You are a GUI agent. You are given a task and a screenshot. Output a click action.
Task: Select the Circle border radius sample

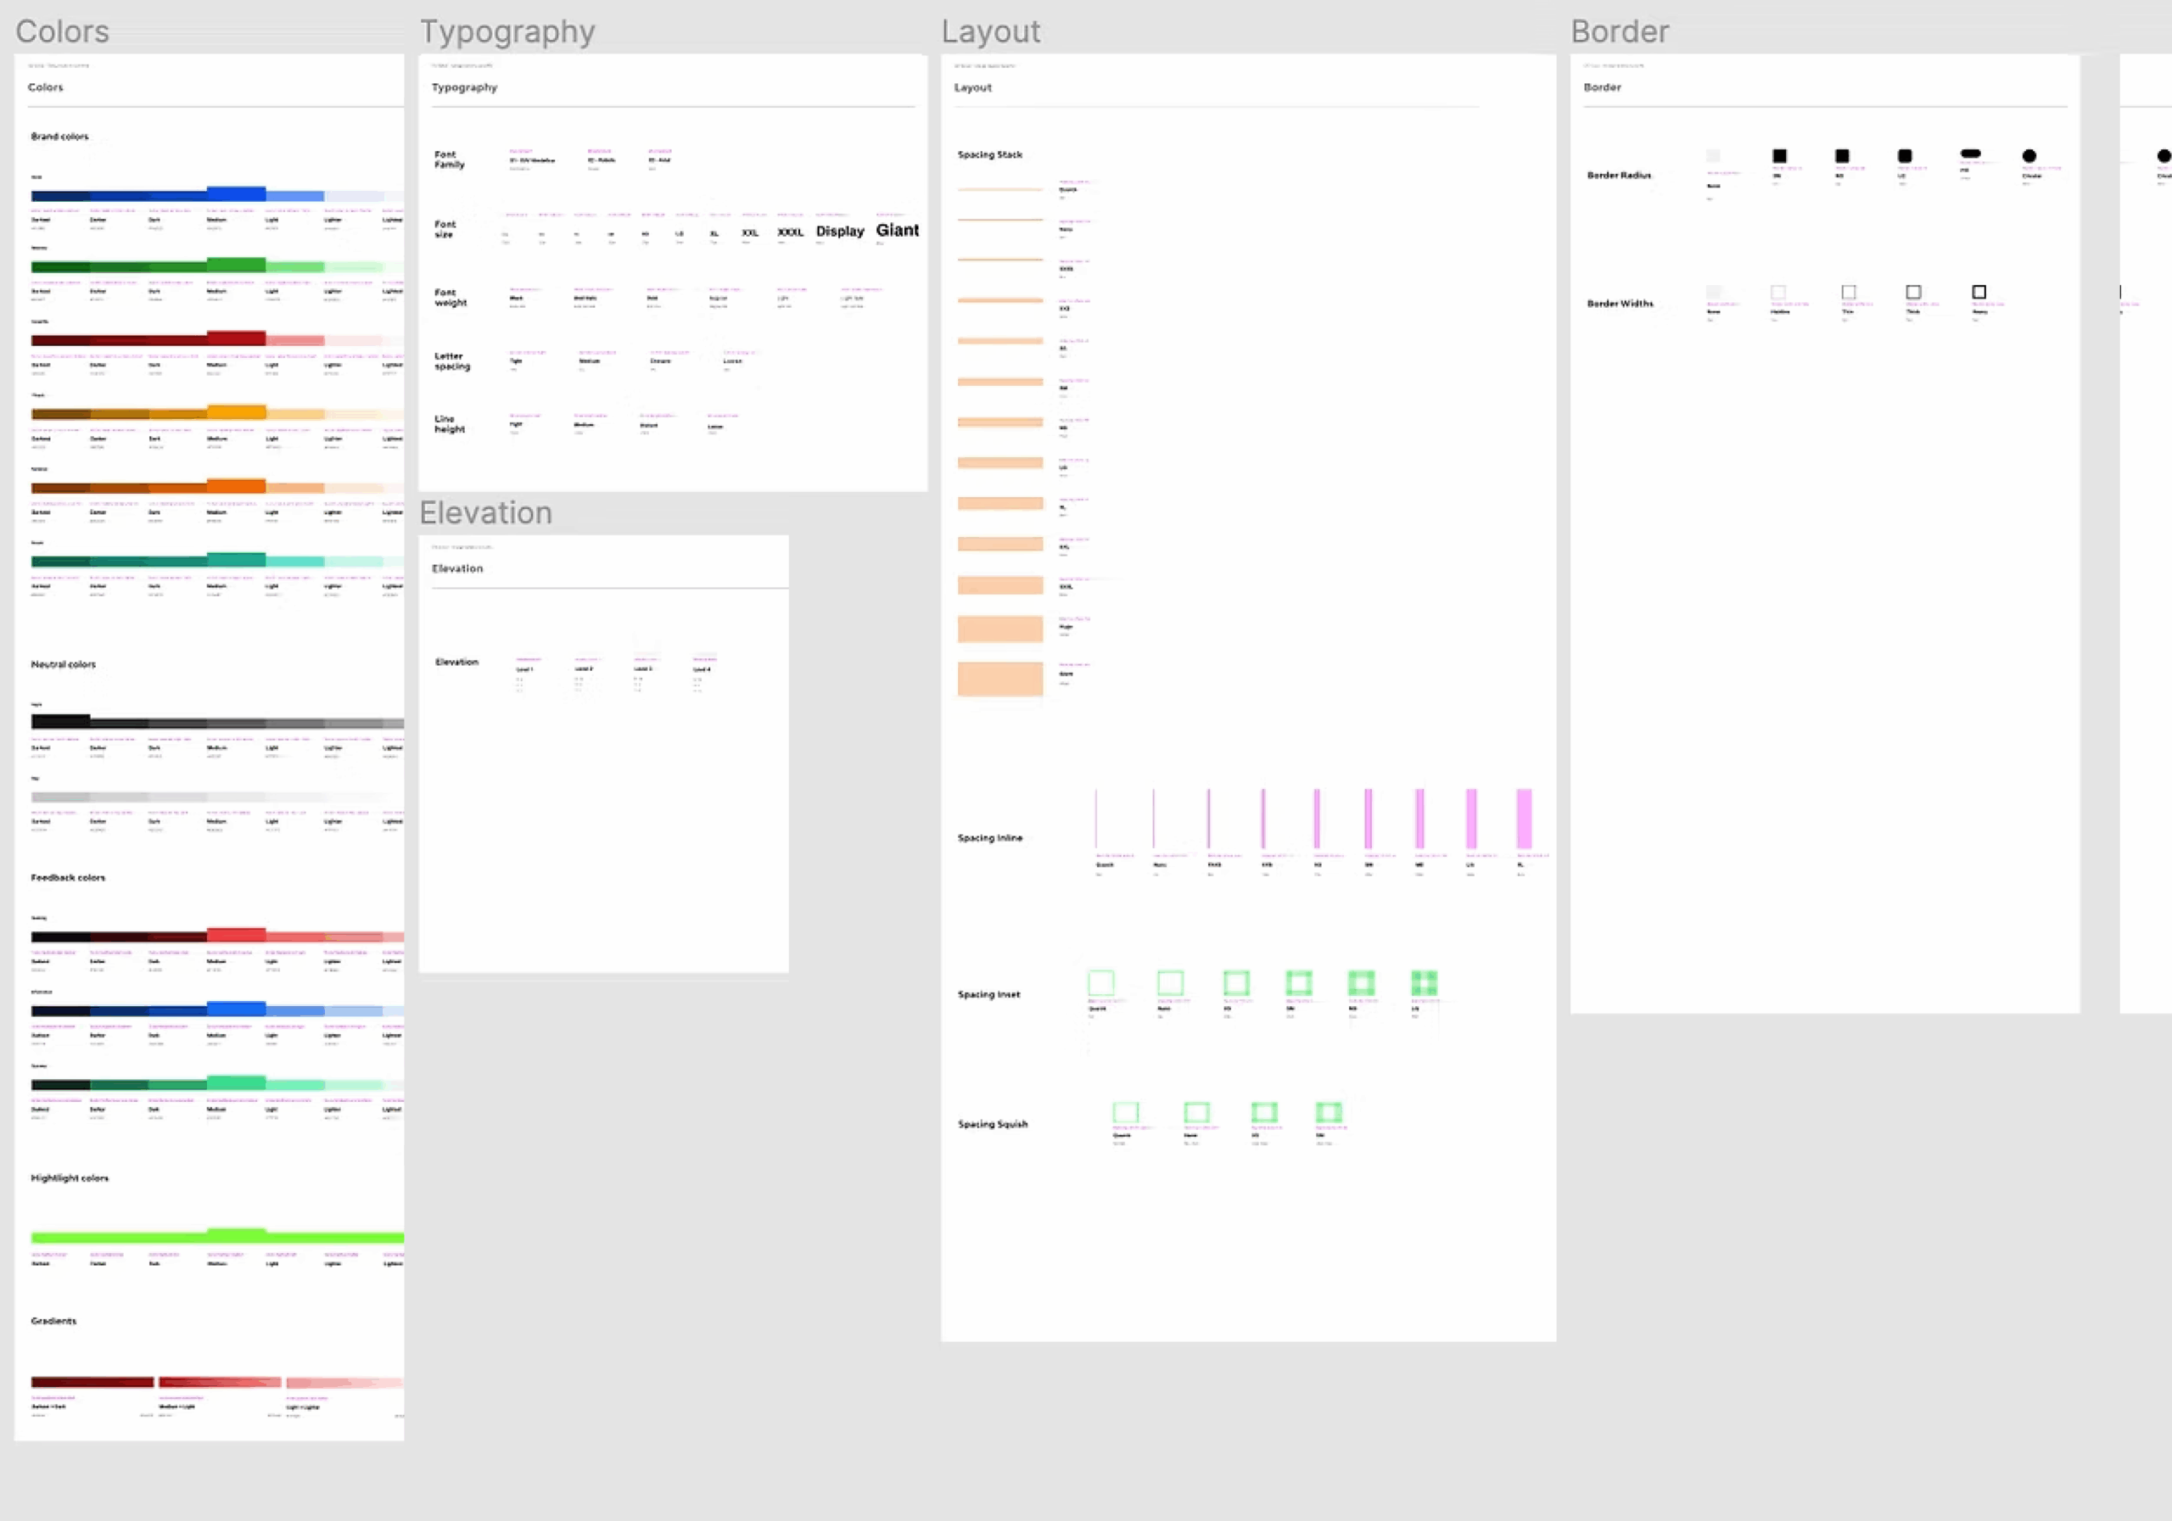pos(2029,156)
